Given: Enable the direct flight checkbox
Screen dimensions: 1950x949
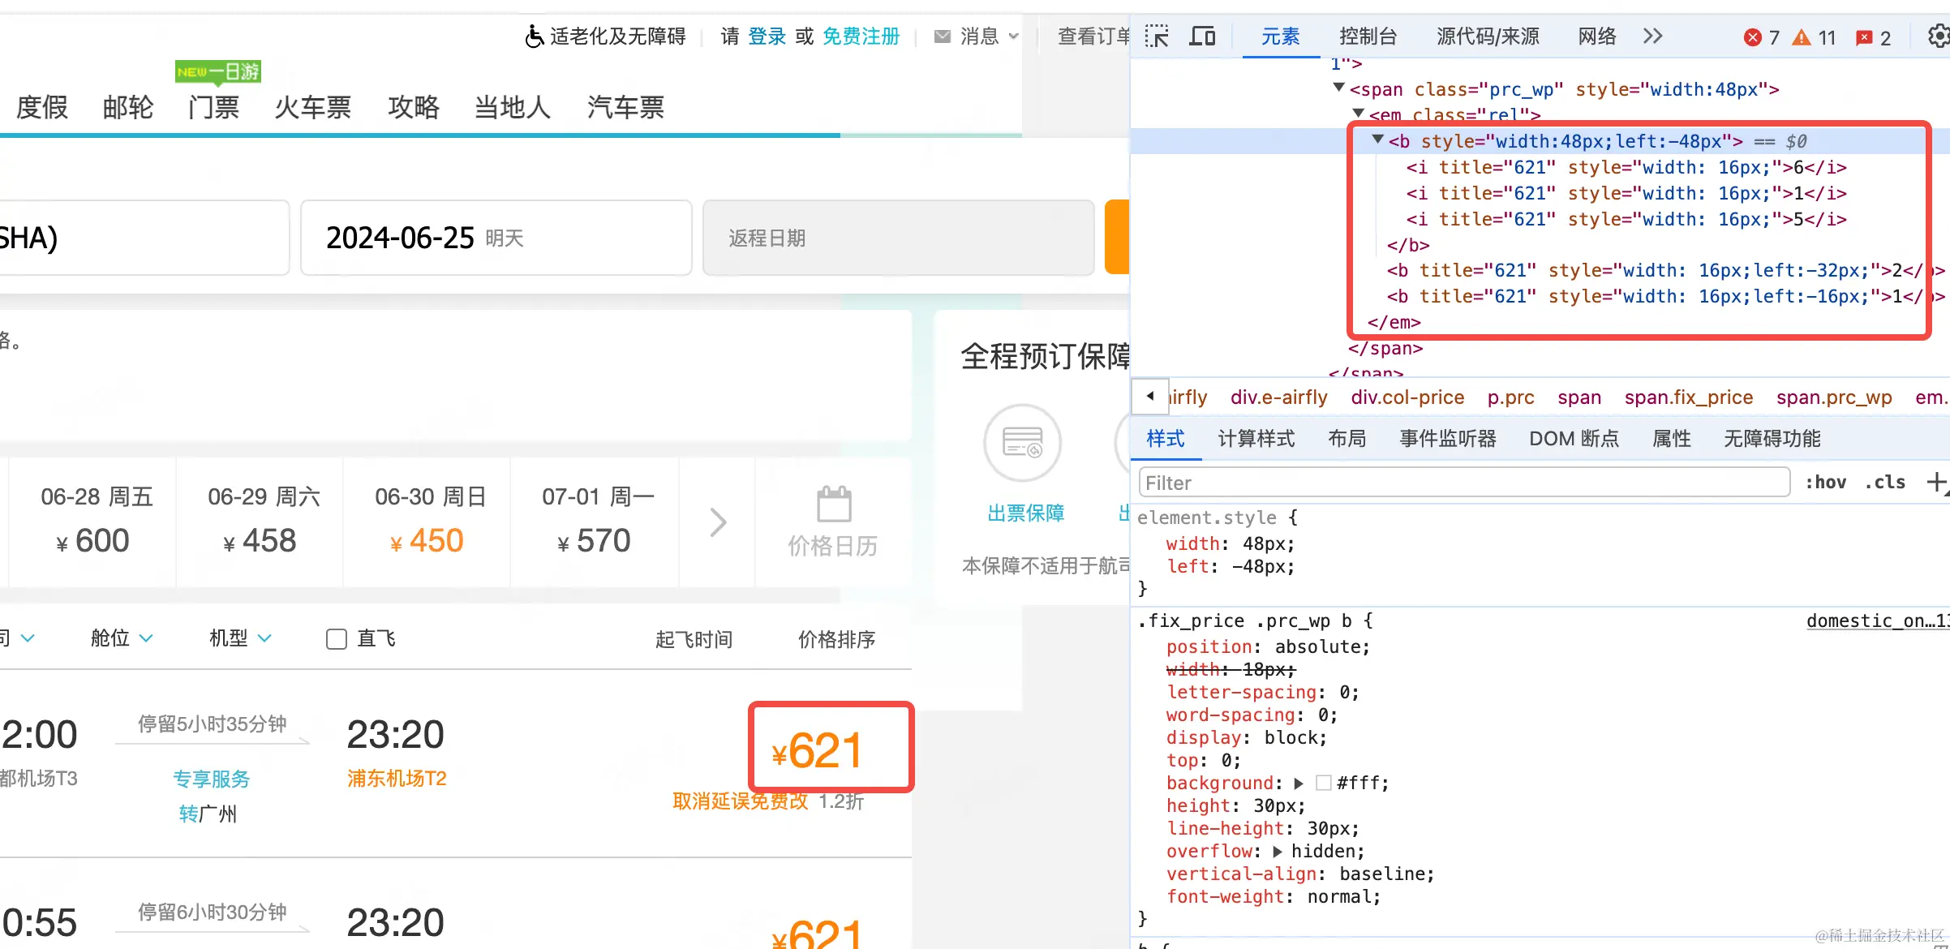Looking at the screenshot, I should pos(337,639).
